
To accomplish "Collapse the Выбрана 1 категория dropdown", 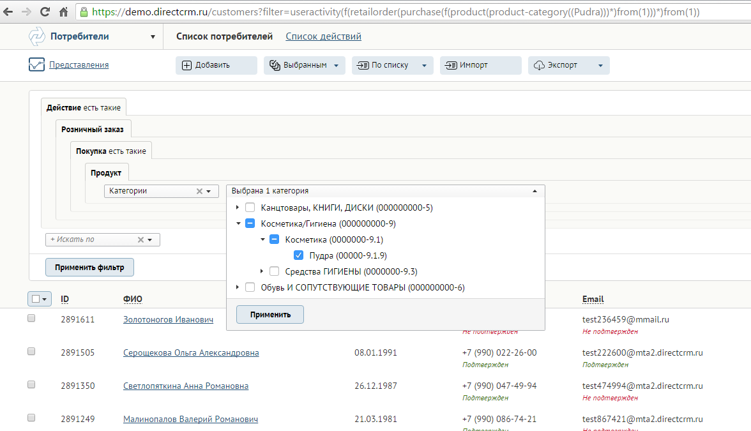I will pyautogui.click(x=535, y=191).
